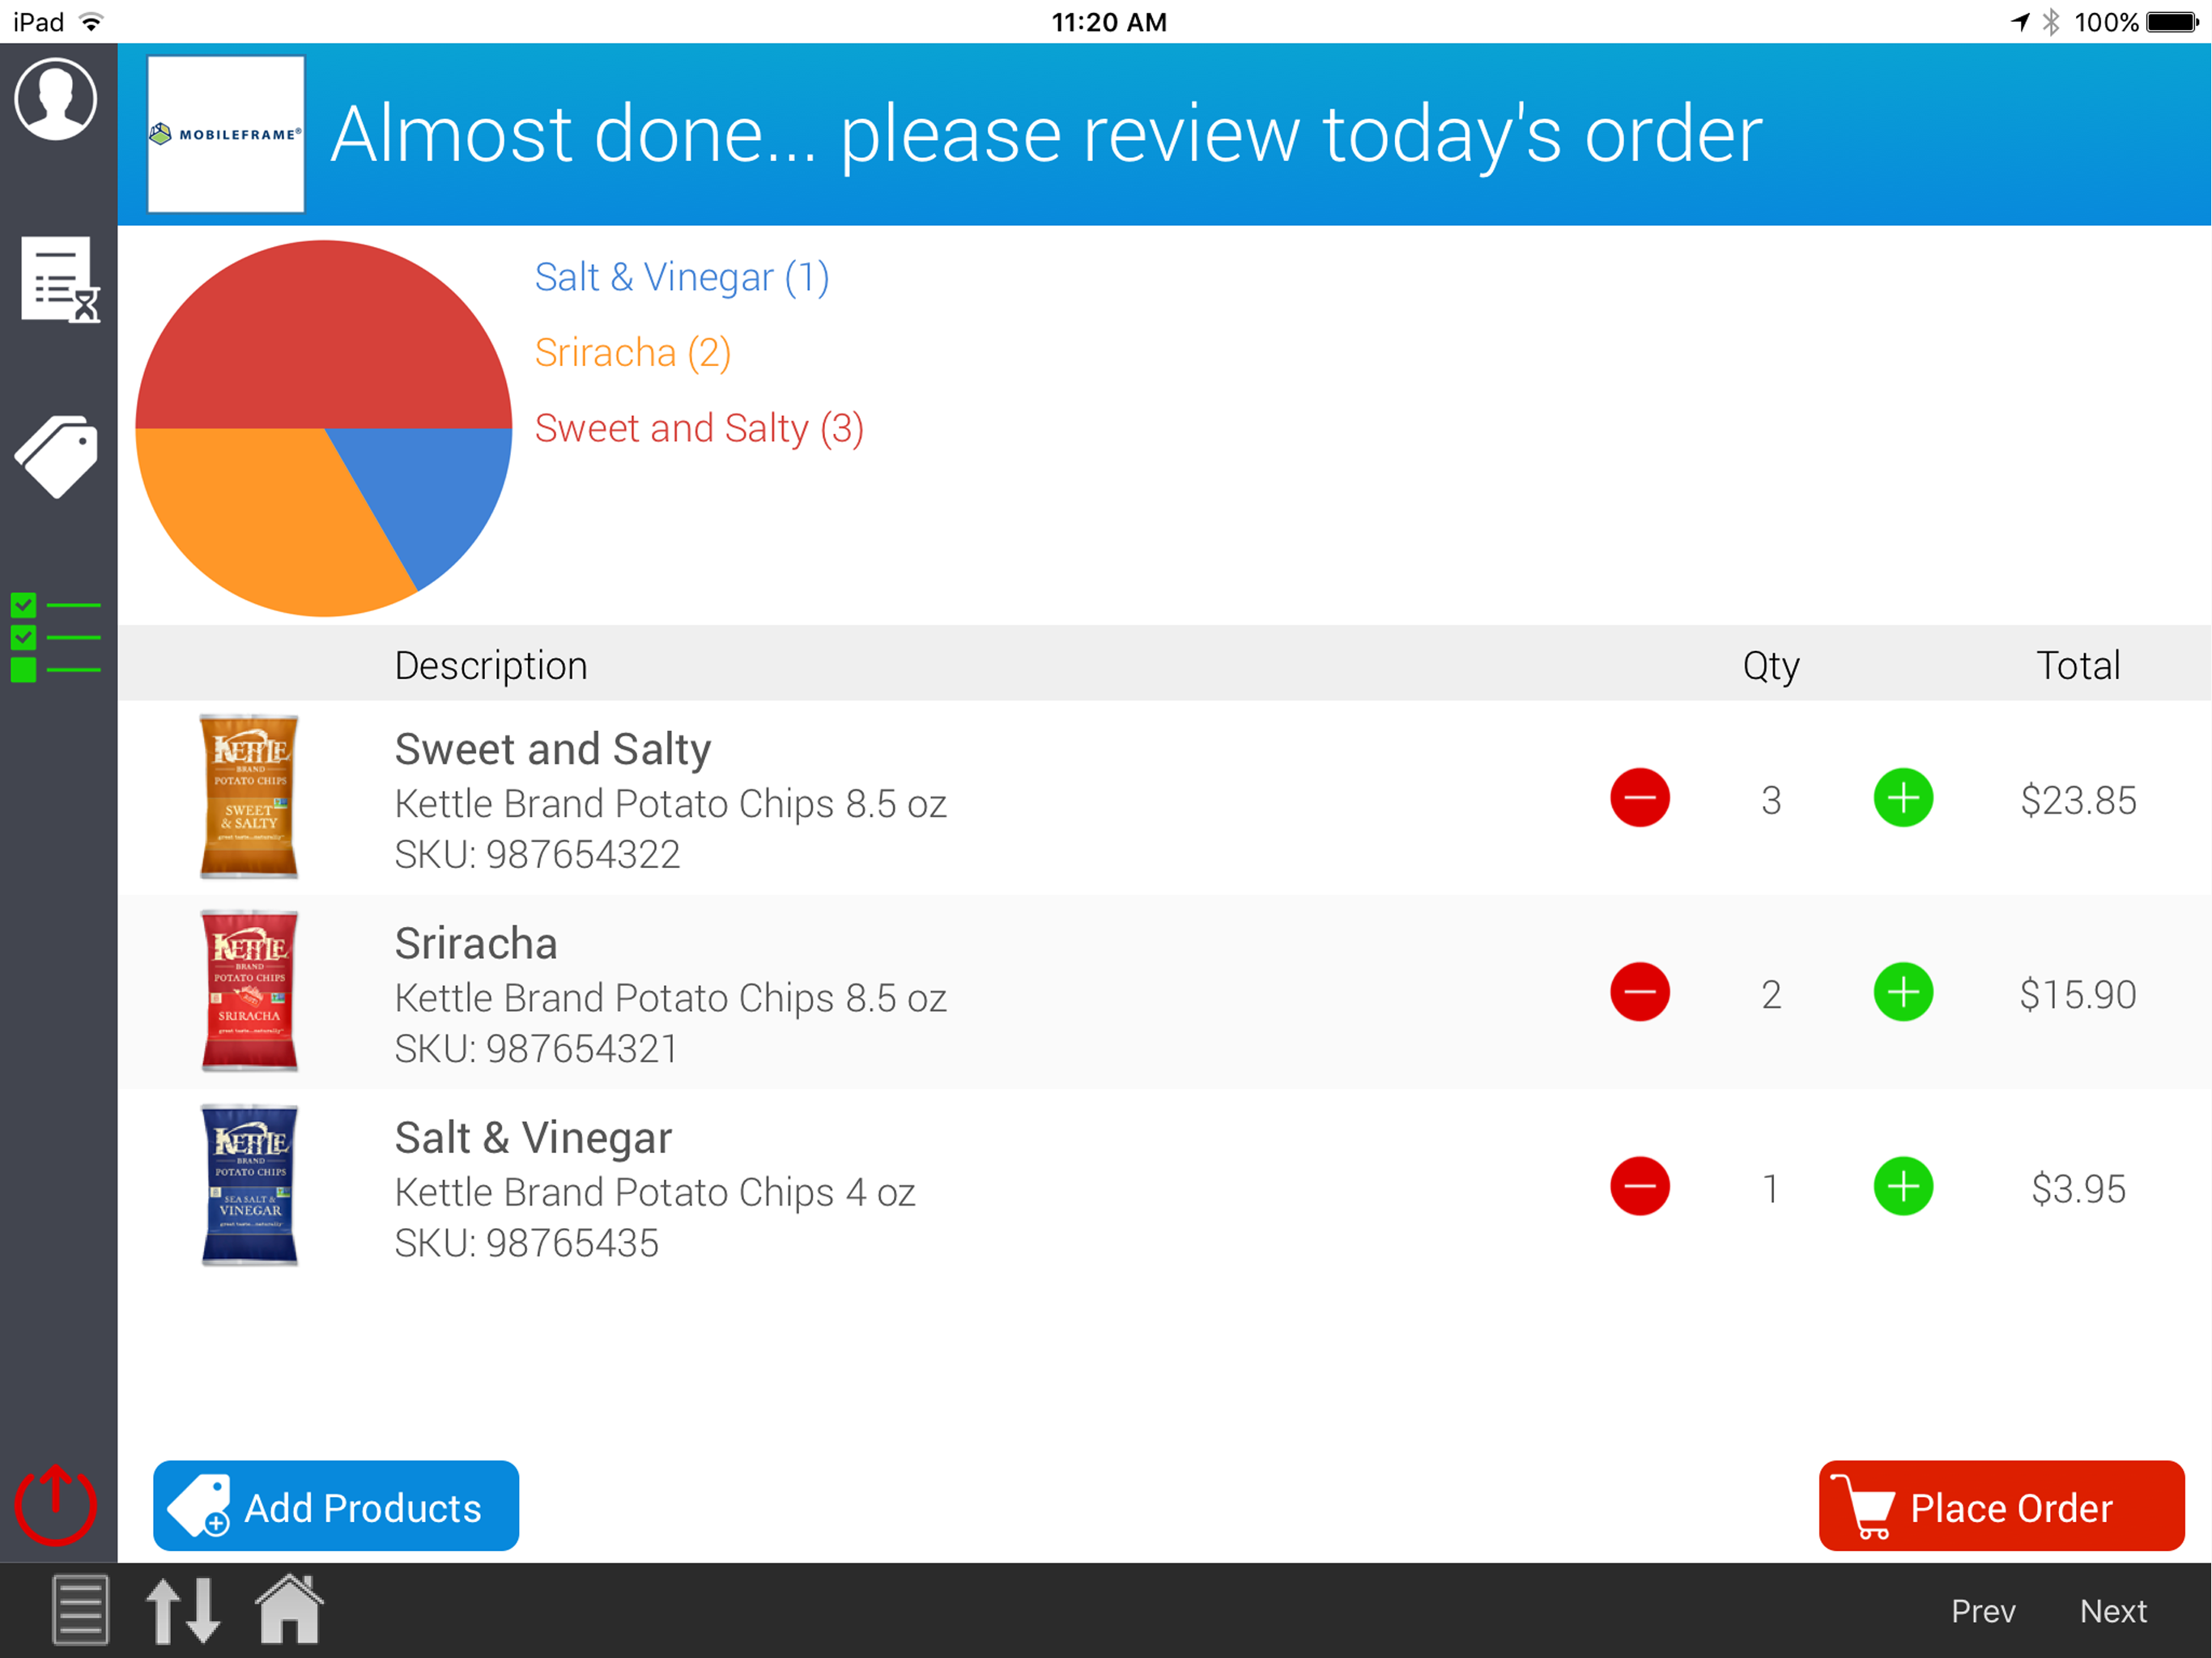2212x1658 pixels.
Task: Open the green checklist sidebar icon
Action: 56,637
